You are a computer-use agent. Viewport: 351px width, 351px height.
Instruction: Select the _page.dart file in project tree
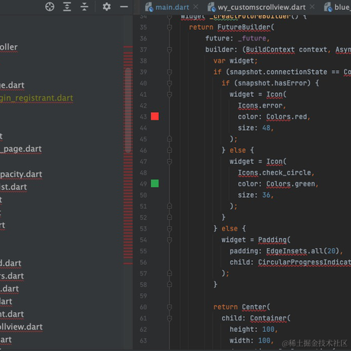pos(21,149)
